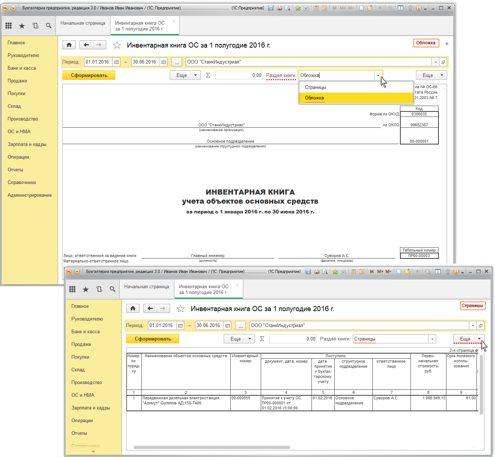This screenshot has width=495, height=457.
Task: Open the calendar for end date 30.06.2016 in the lower window
Action: (x=227, y=326)
